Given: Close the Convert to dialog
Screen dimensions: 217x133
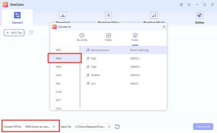Looking at the screenshot, I should tap(164, 27).
